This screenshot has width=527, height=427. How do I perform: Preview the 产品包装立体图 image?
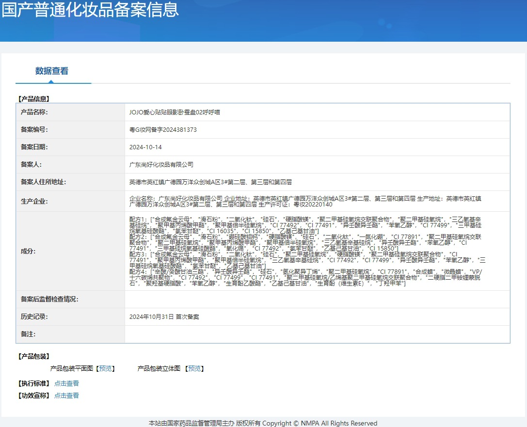[x=194, y=368]
